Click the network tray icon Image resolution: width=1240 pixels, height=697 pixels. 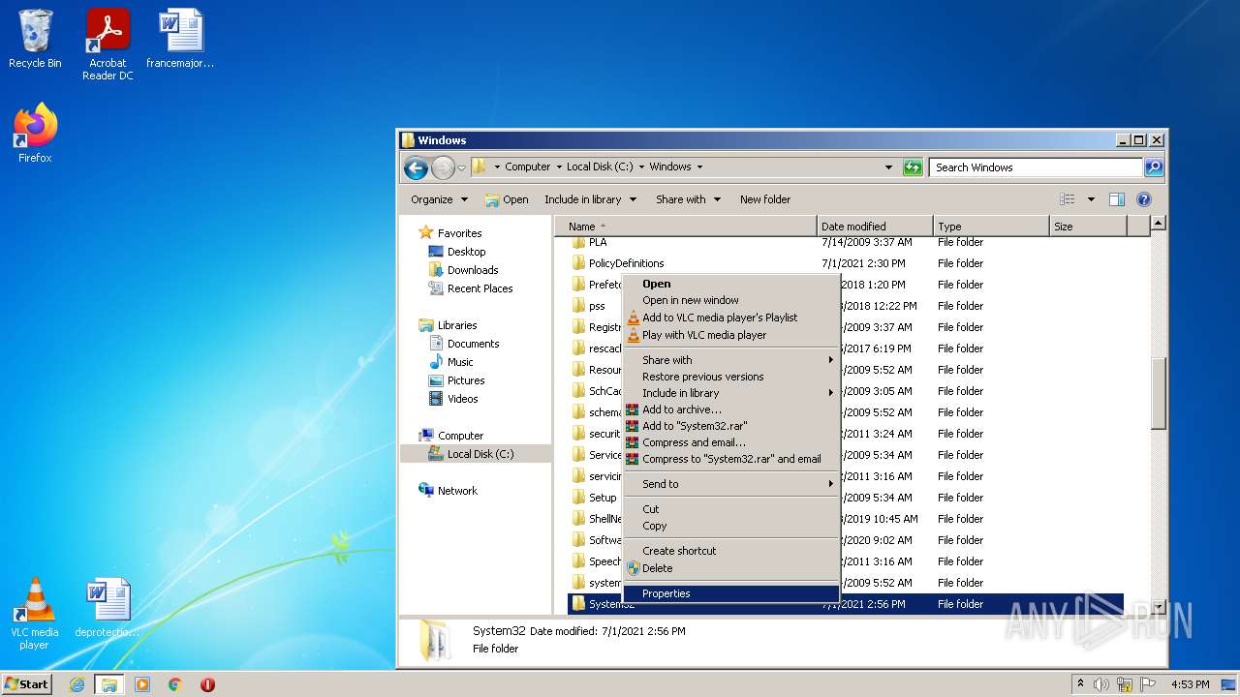[x=1125, y=684]
